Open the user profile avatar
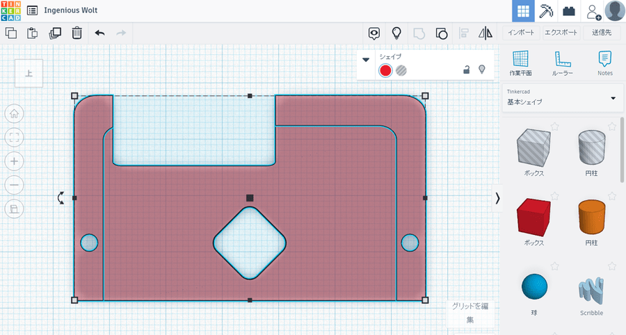The width and height of the screenshot is (626, 335). tap(615, 10)
